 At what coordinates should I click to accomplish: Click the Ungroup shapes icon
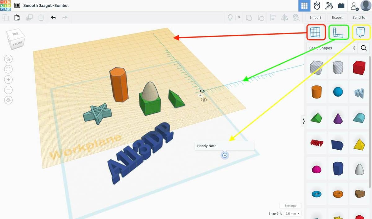[x=261, y=17]
